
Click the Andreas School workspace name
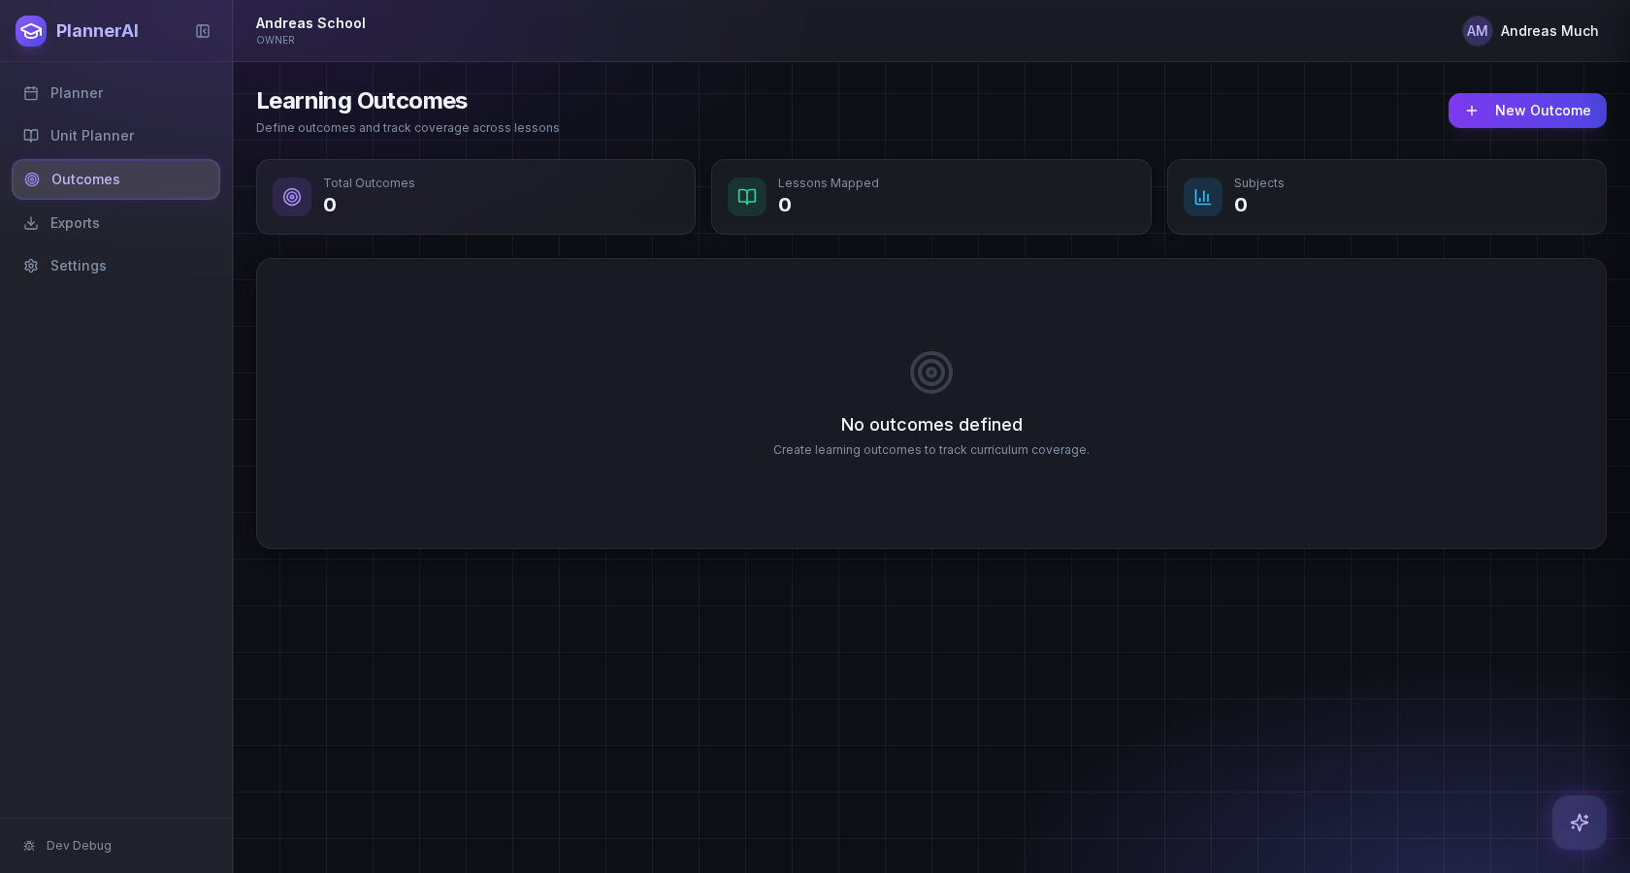point(310,23)
